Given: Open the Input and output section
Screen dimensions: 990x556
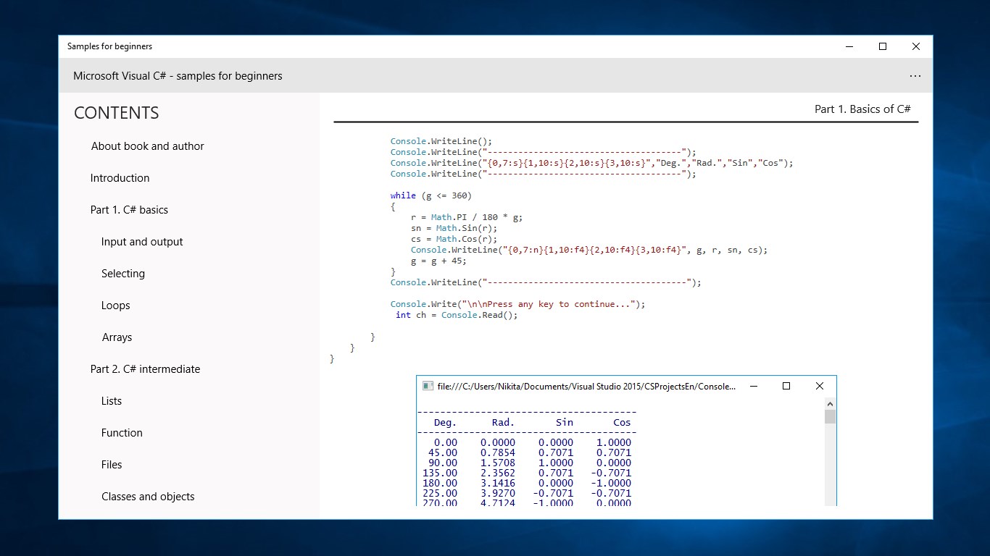Looking at the screenshot, I should click(x=142, y=242).
